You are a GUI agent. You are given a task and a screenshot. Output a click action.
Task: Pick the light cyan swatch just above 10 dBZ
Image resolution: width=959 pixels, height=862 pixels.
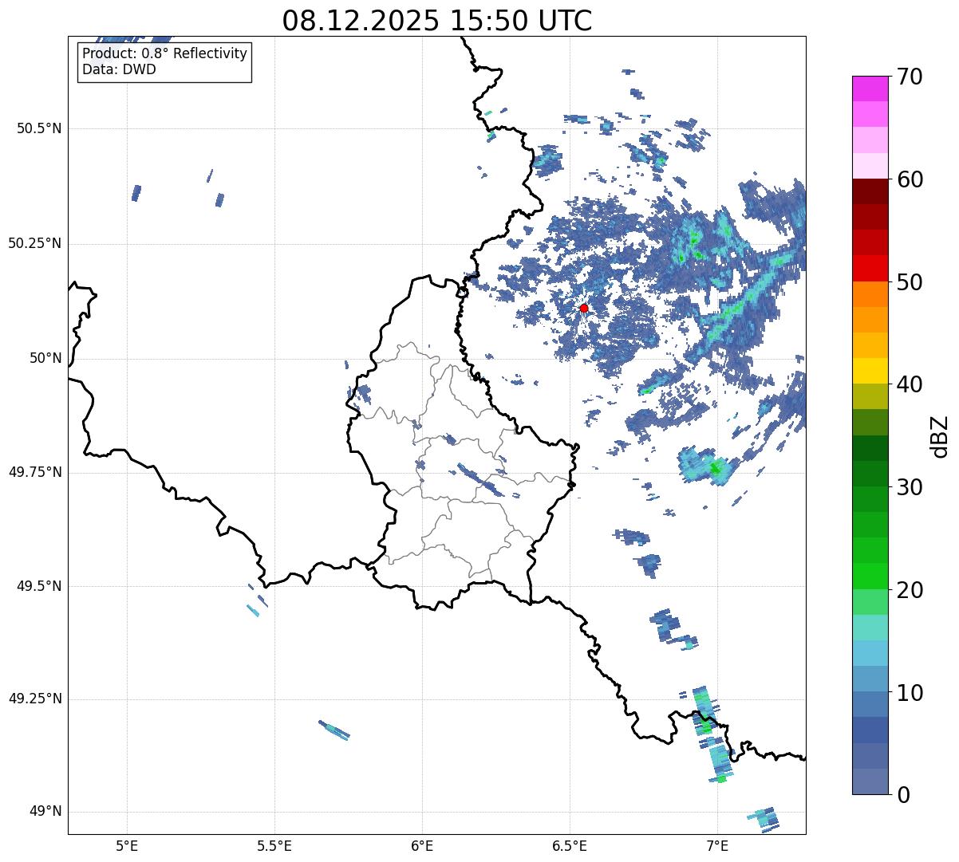click(x=870, y=679)
